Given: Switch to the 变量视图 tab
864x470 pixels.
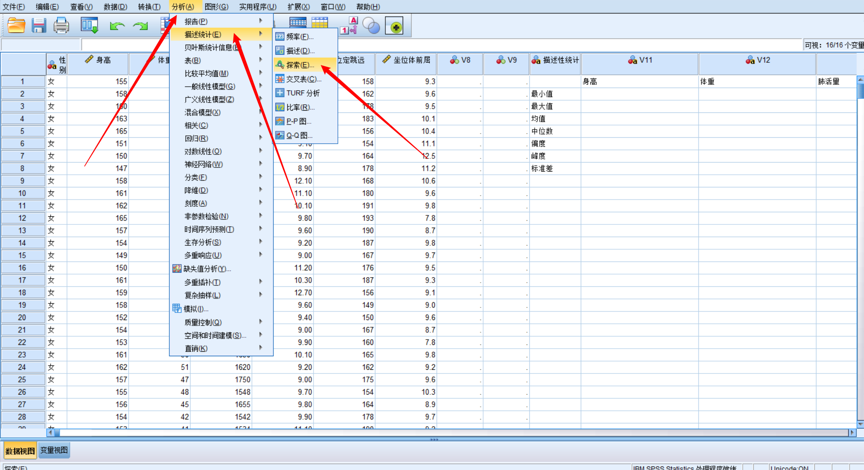Looking at the screenshot, I should pyautogui.click(x=53, y=450).
